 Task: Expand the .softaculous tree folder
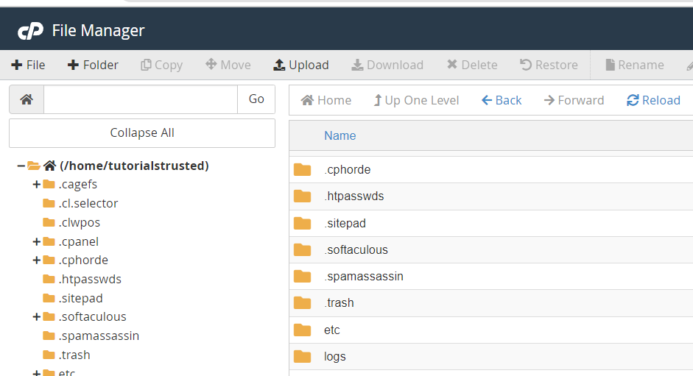(37, 317)
